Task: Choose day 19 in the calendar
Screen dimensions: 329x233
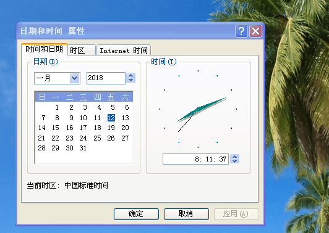Action: click(x=111, y=128)
